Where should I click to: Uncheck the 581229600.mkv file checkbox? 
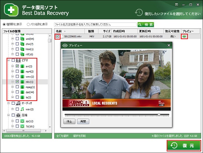pyautogui.click(x=57, y=36)
